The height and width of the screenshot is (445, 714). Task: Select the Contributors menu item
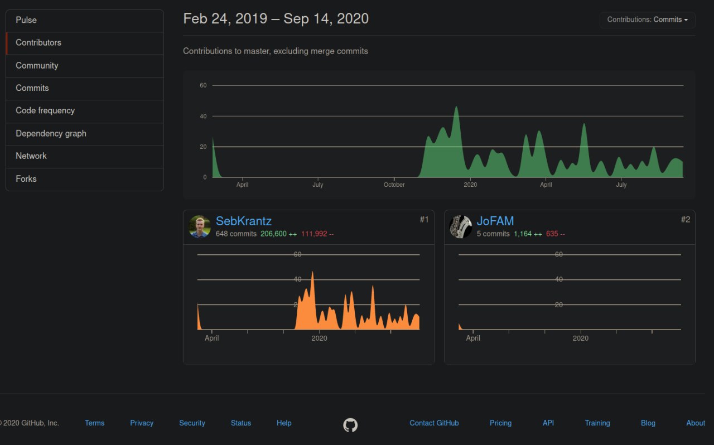tap(85, 43)
